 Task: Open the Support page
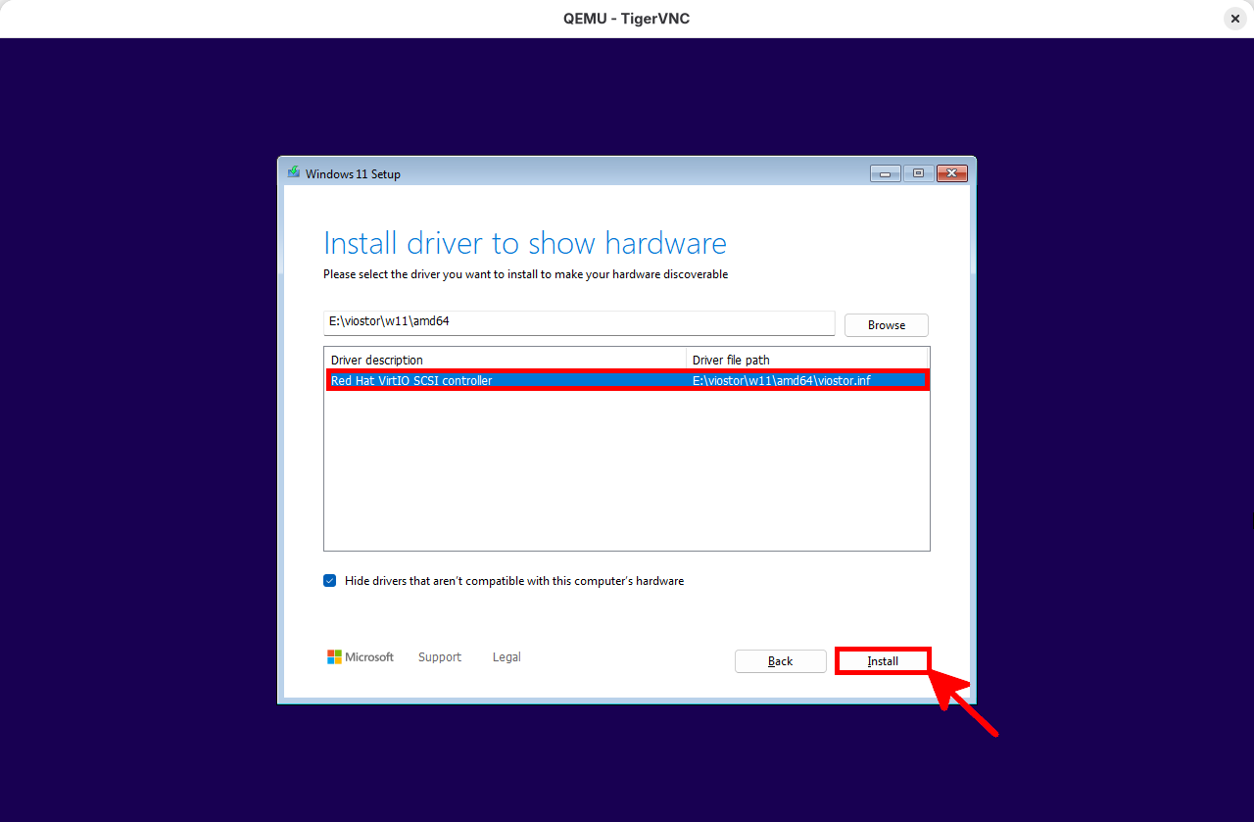(x=439, y=656)
